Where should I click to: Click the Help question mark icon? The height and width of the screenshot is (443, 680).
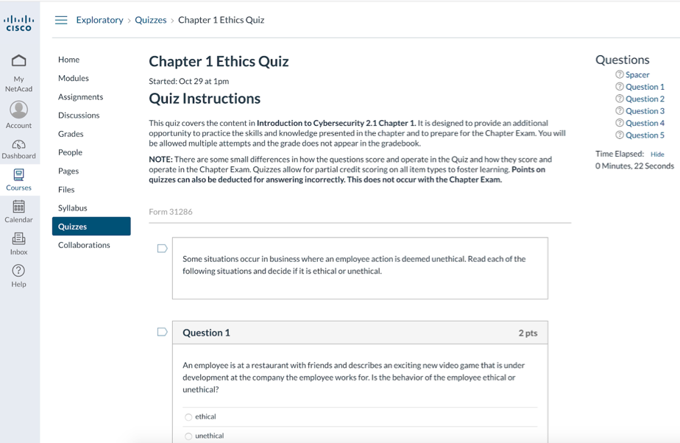coord(19,271)
